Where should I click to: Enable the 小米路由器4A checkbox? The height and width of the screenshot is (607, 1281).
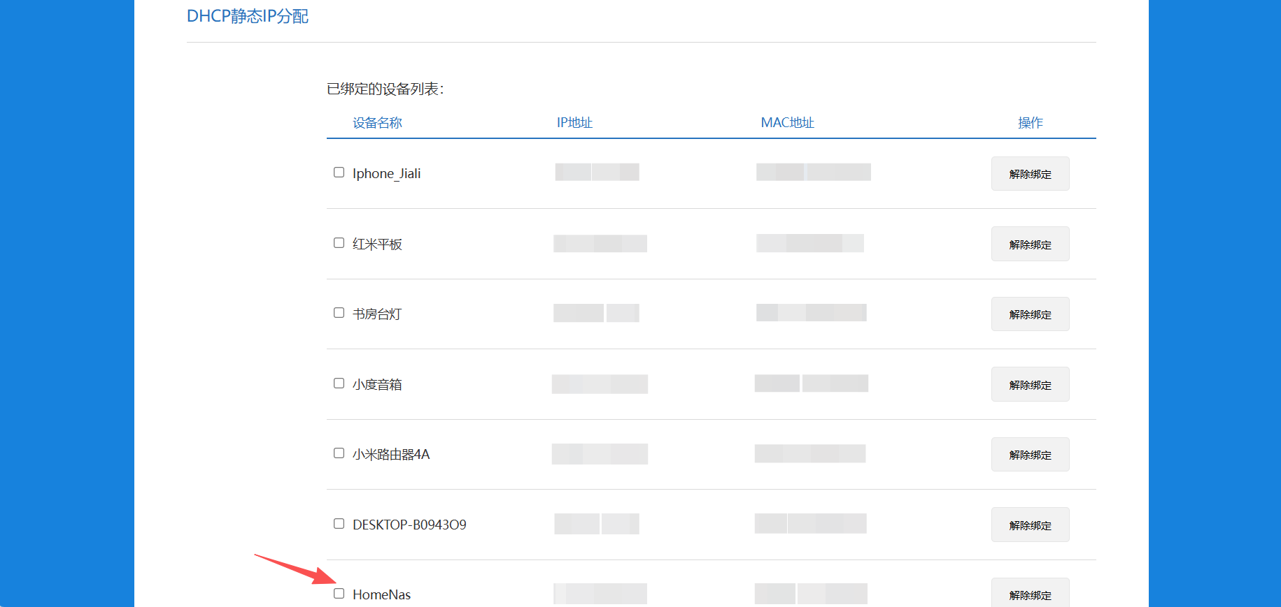(339, 453)
